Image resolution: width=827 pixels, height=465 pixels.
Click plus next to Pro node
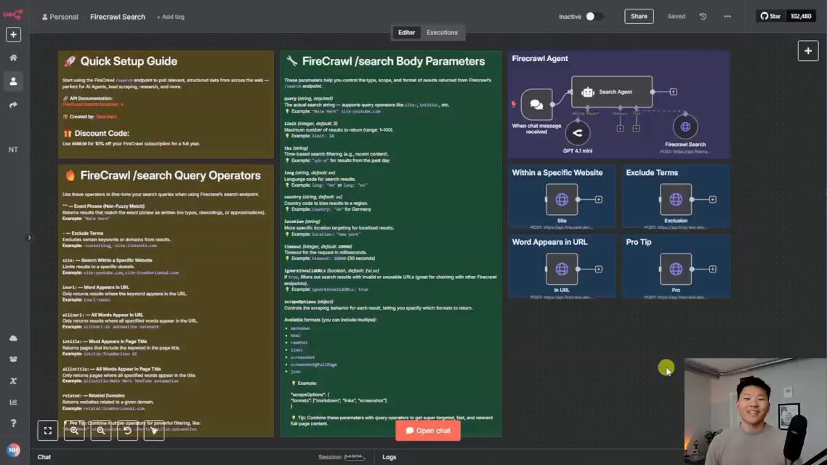pyautogui.click(x=713, y=269)
